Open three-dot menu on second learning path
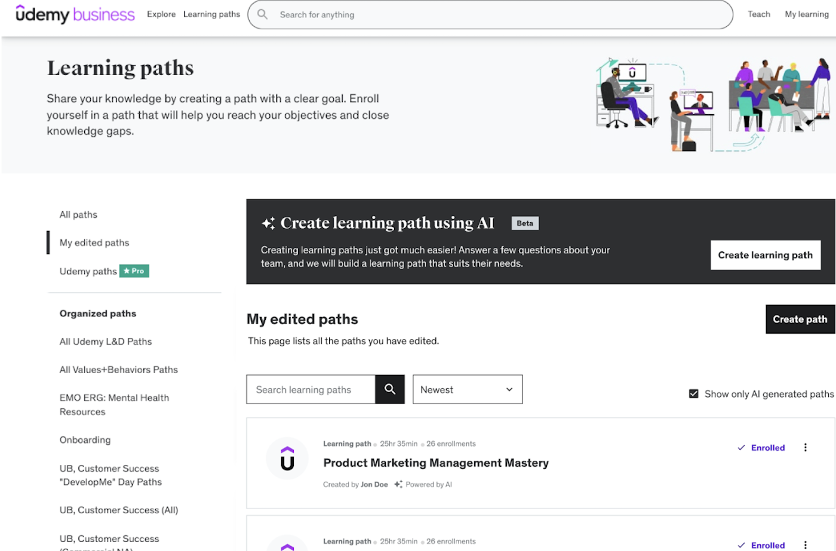The height and width of the screenshot is (551, 836). (805, 545)
